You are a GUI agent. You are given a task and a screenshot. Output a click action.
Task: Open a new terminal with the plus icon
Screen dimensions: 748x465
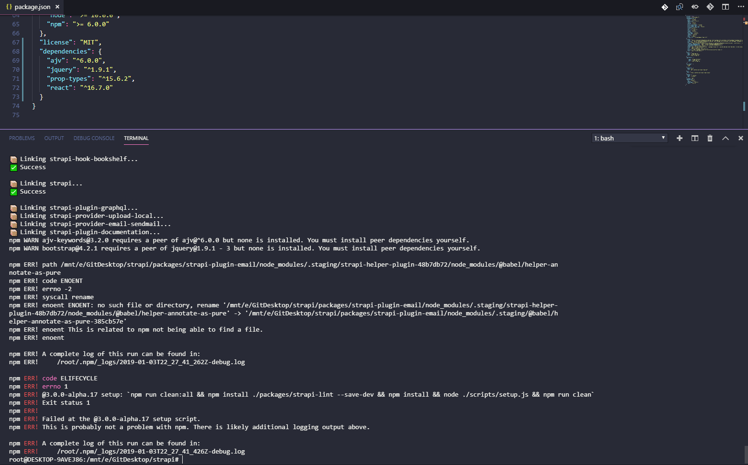(x=679, y=138)
